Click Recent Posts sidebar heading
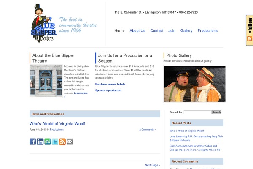 coord(196,123)
